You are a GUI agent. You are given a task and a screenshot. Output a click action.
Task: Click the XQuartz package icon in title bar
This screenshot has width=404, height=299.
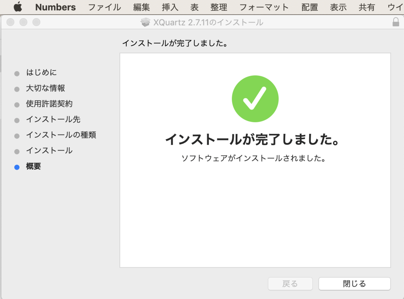(145, 22)
